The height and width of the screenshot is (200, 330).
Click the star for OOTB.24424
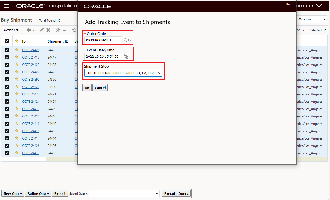tap(17, 101)
